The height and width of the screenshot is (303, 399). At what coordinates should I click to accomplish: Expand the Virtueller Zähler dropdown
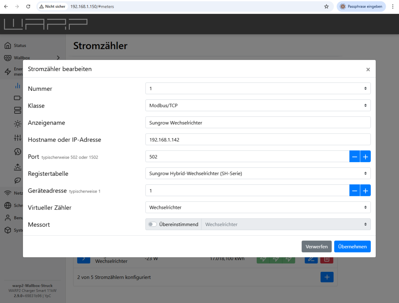pyautogui.click(x=258, y=208)
